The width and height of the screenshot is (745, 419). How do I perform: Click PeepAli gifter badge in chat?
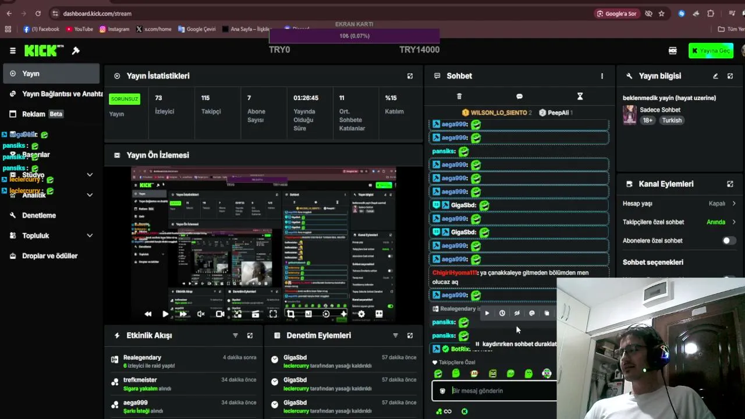(x=555, y=112)
